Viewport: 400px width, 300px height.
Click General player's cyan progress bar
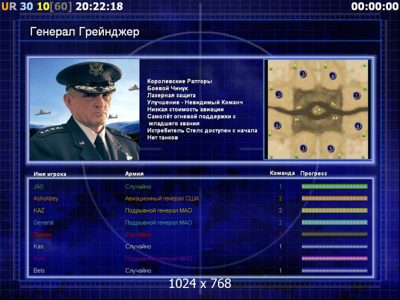334,222
